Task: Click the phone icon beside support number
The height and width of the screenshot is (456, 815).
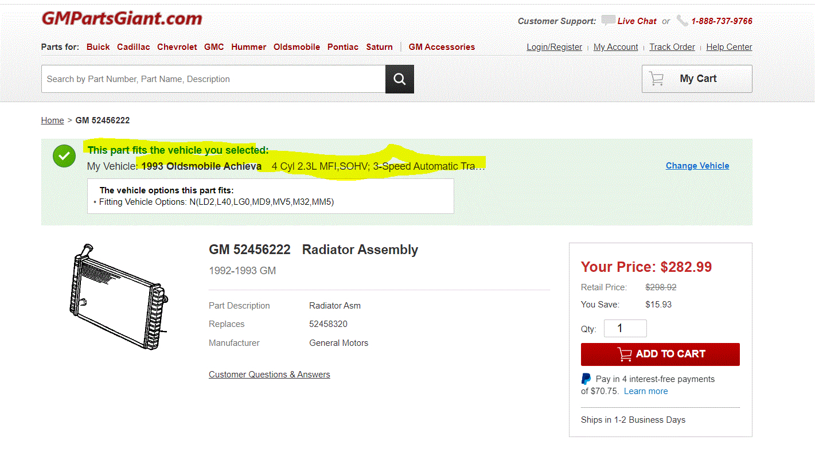Action: tap(682, 21)
